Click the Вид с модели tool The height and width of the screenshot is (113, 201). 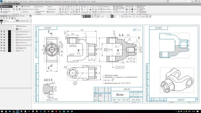[106, 9]
